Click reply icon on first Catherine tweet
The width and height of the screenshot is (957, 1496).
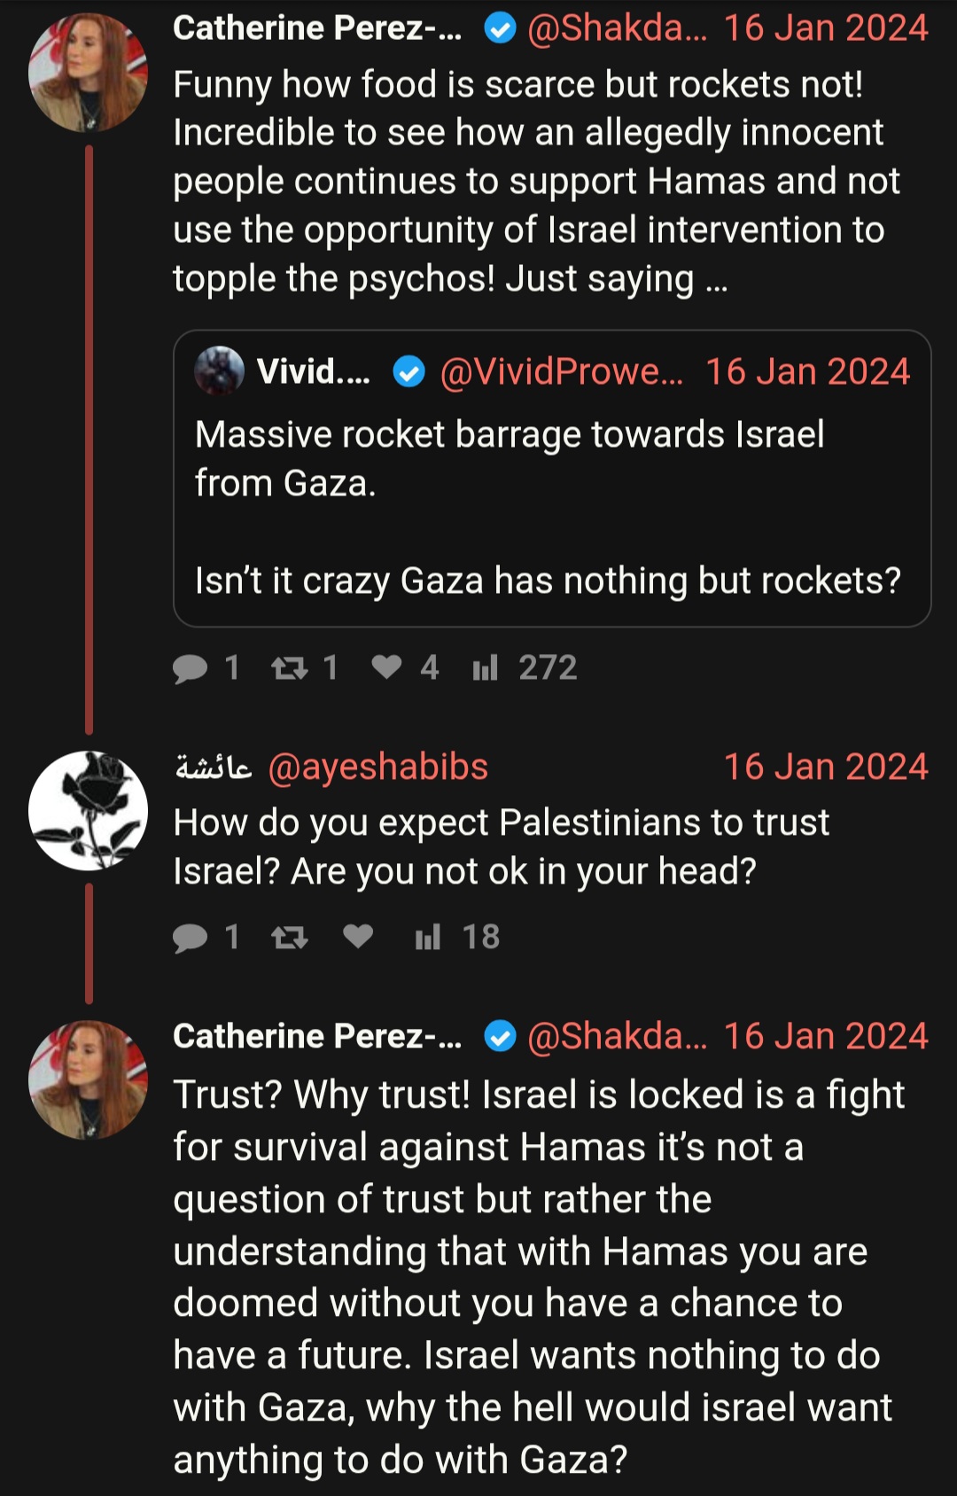(x=190, y=668)
